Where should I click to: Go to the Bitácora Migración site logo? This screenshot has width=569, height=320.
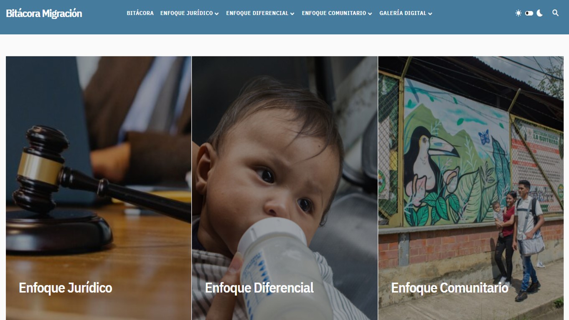coord(44,13)
